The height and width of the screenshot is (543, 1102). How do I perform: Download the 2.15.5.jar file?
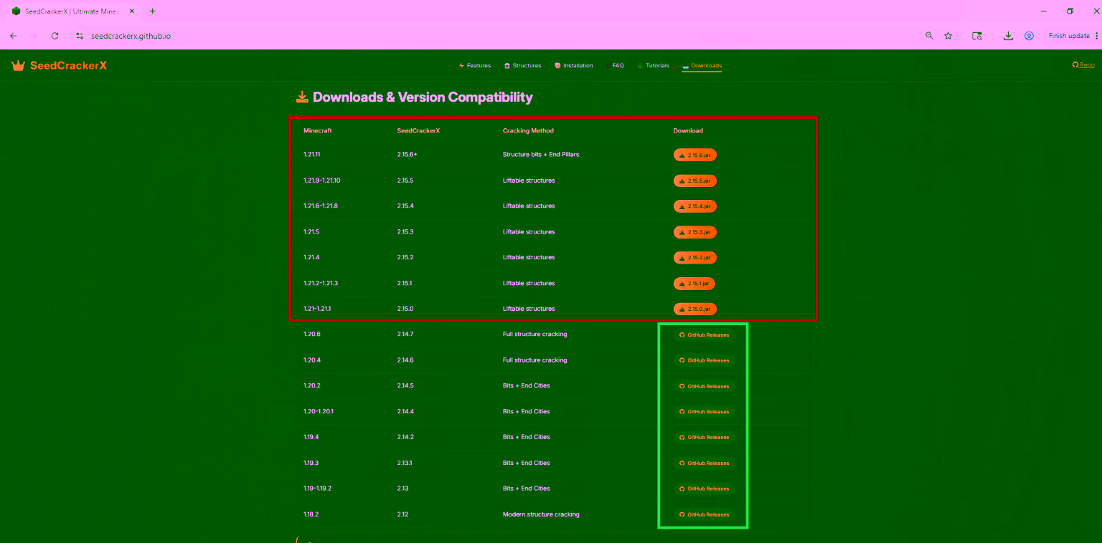[695, 181]
